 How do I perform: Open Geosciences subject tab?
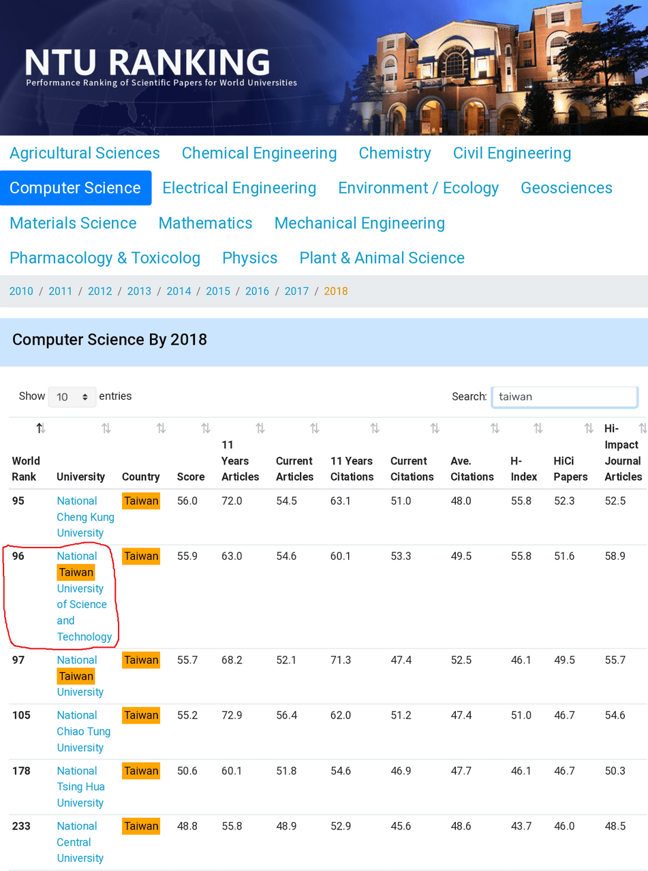coord(566,188)
